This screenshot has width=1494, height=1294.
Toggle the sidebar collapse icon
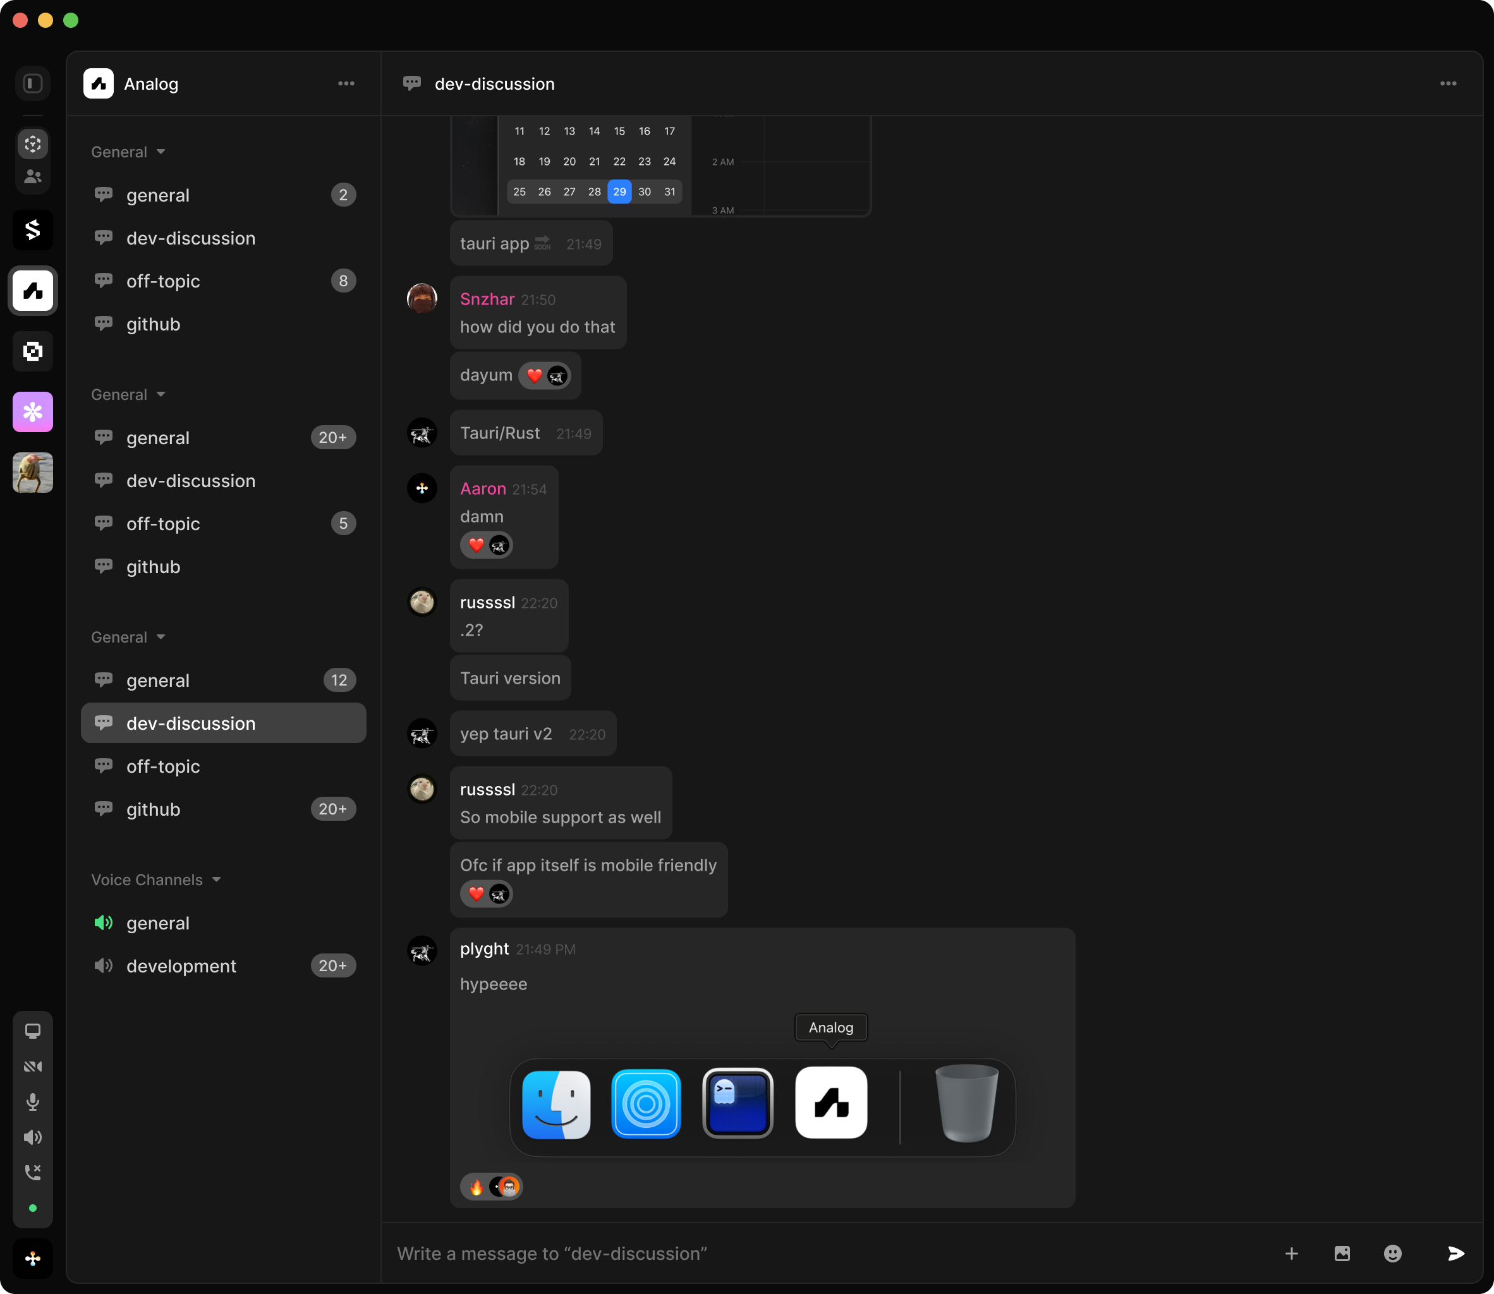click(32, 83)
